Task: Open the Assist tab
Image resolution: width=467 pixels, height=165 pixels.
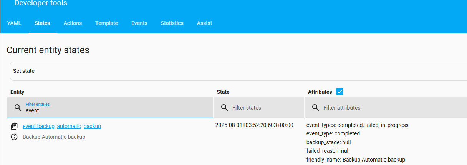Action: pyautogui.click(x=204, y=23)
